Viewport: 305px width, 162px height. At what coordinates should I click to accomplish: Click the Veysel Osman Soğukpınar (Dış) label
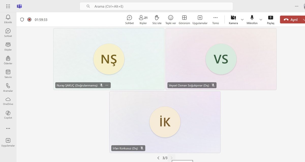(189, 85)
